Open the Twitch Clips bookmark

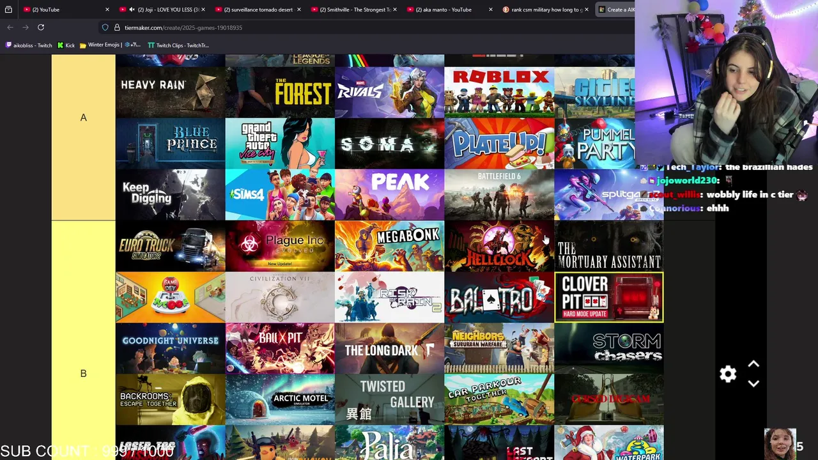pos(178,45)
